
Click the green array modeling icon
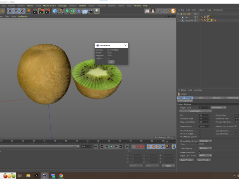(x=73, y=11)
